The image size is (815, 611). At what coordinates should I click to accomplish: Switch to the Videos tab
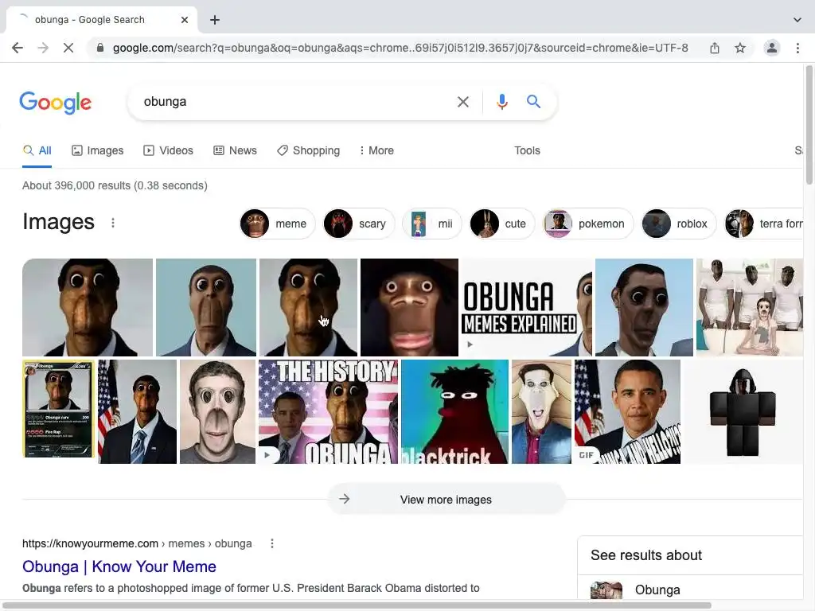point(169,150)
